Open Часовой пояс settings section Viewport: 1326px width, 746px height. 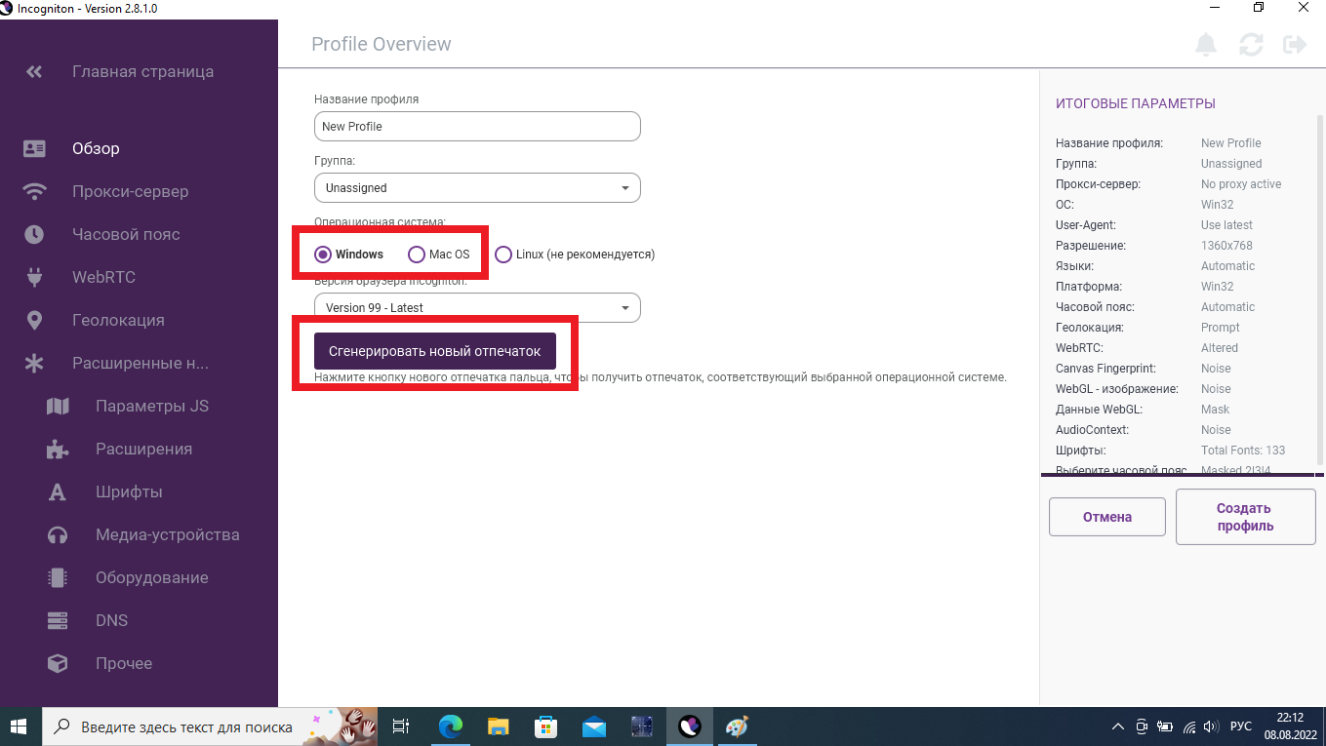click(x=126, y=234)
